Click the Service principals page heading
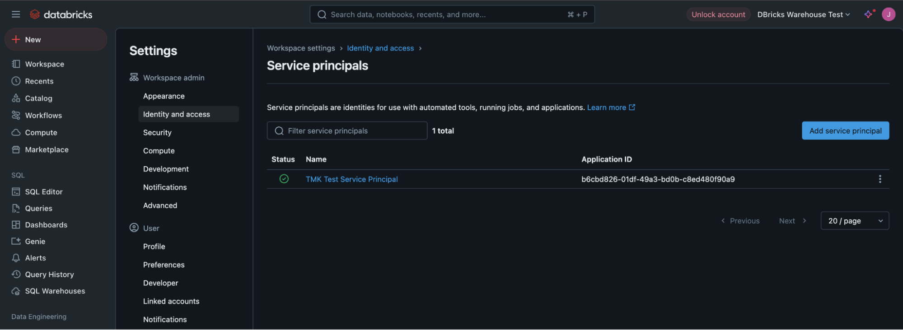 tap(317, 65)
